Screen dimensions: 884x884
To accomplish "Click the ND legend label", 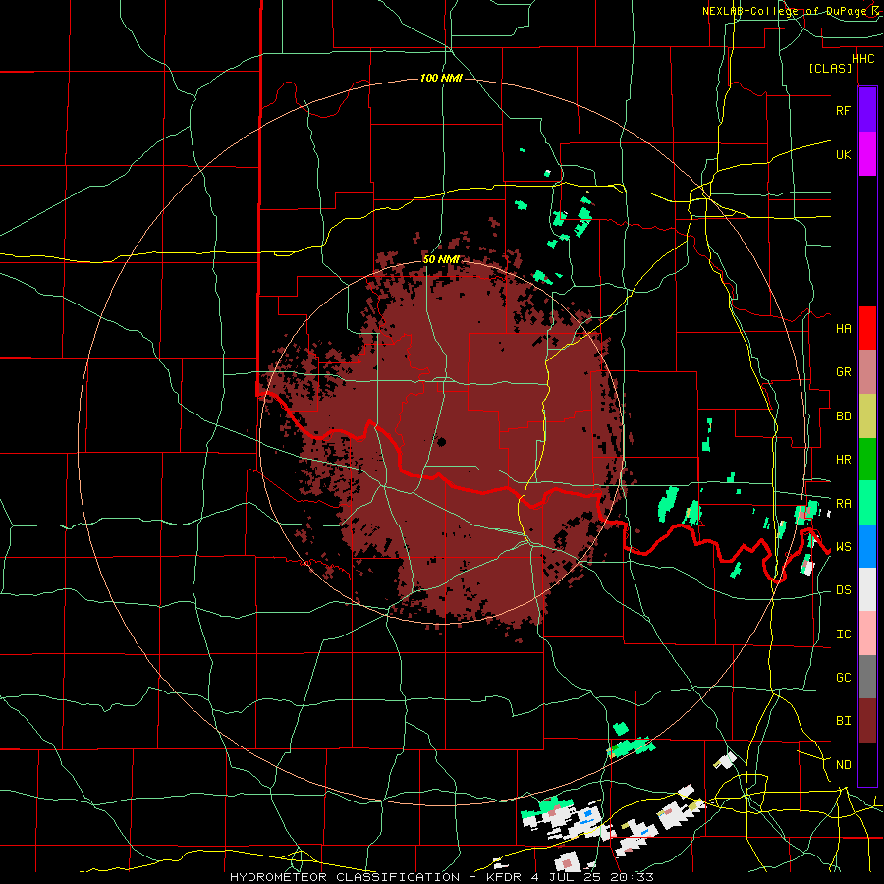I will [x=843, y=765].
